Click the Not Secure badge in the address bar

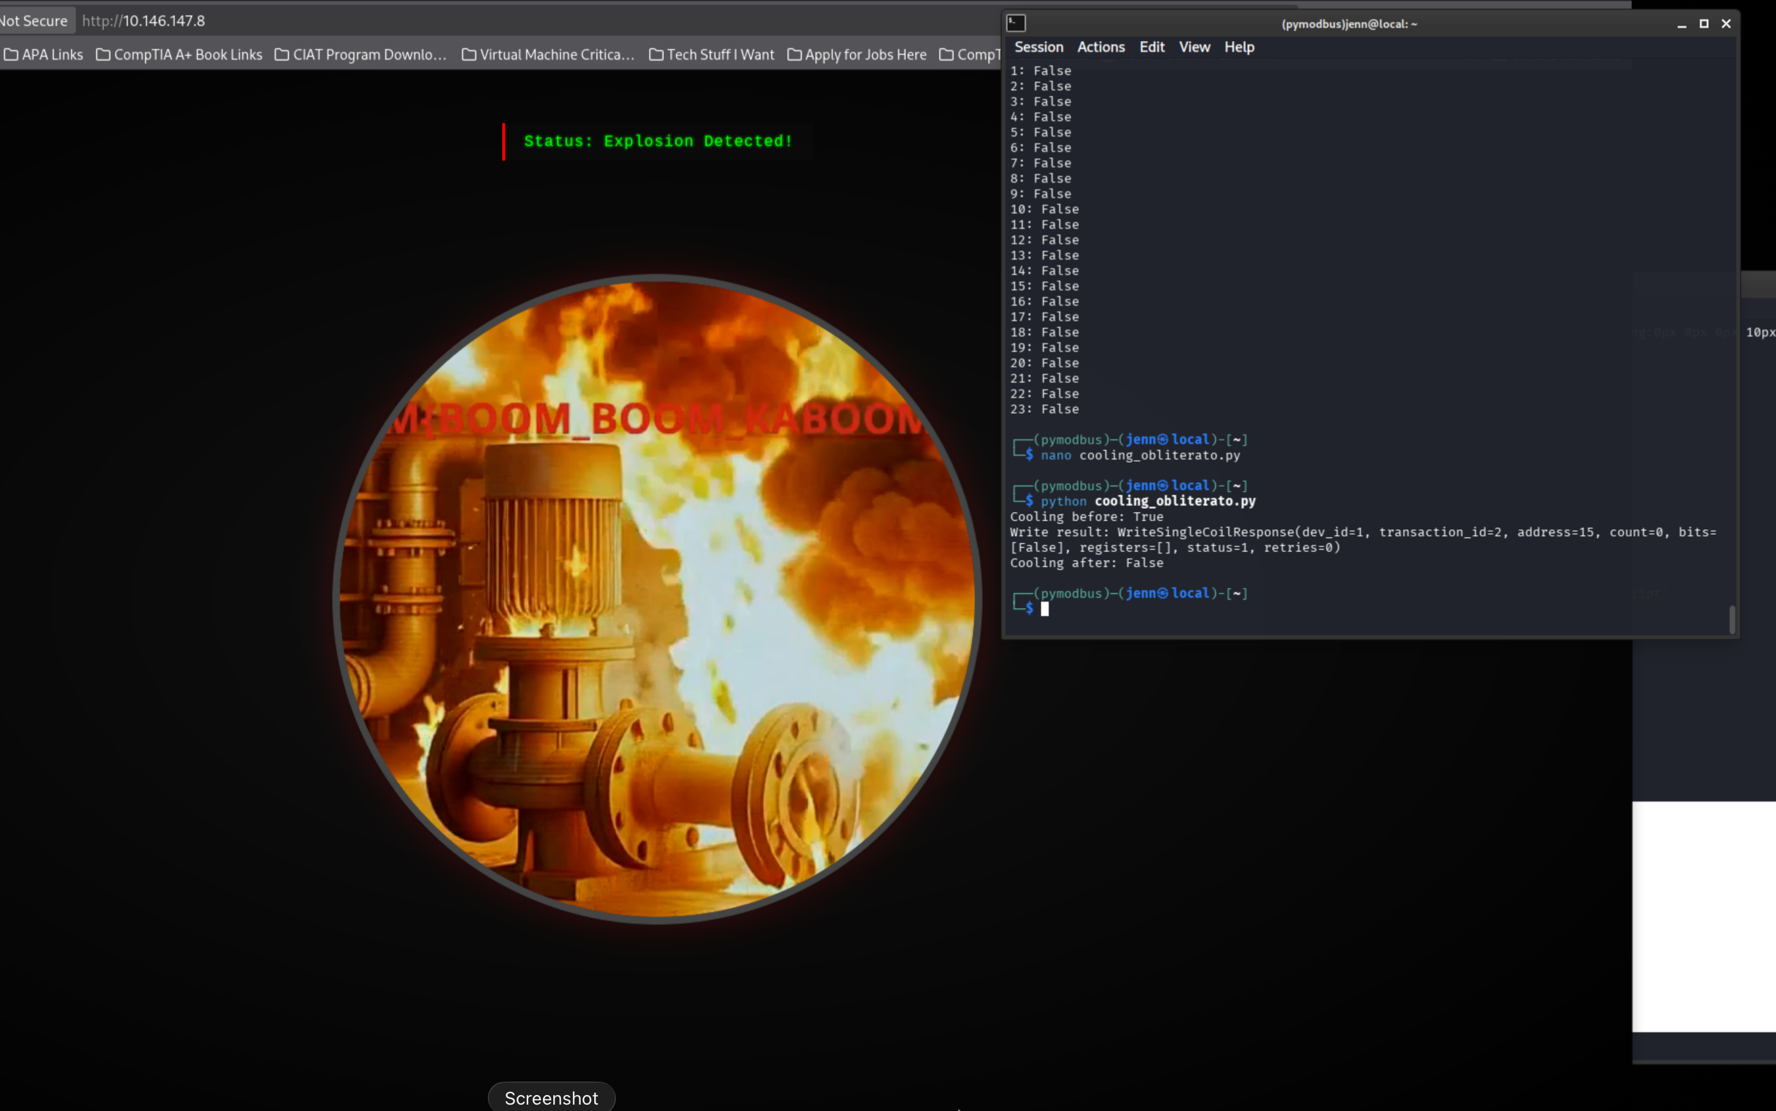[34, 21]
